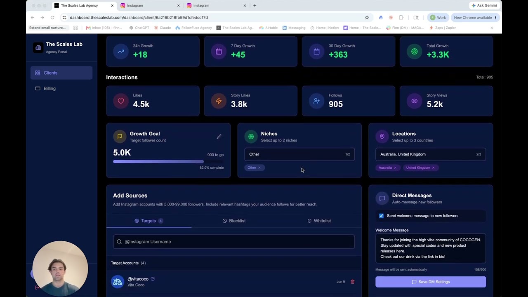The width and height of the screenshot is (528, 297).
Task: Click the Growth Goal progress bar
Action: coord(168,162)
